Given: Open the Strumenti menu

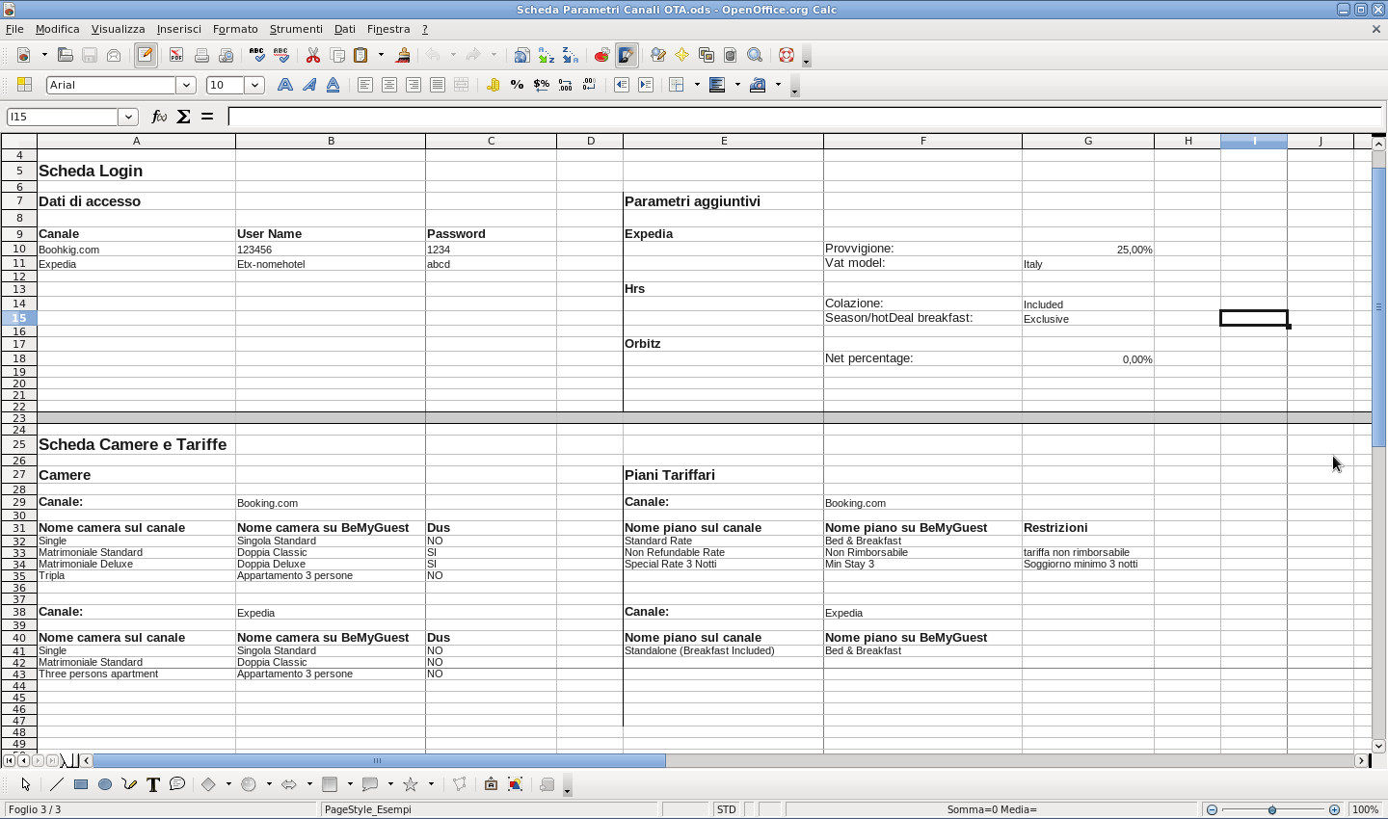Looking at the screenshot, I should click(296, 29).
